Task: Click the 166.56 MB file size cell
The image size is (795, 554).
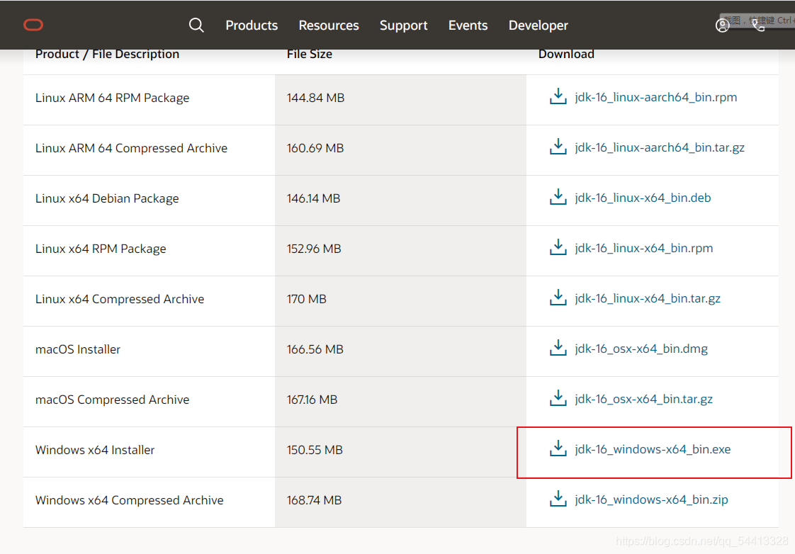Action: coord(400,351)
